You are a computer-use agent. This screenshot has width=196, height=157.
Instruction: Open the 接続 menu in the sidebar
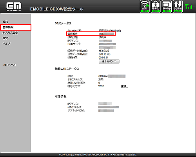(x=5, y=22)
